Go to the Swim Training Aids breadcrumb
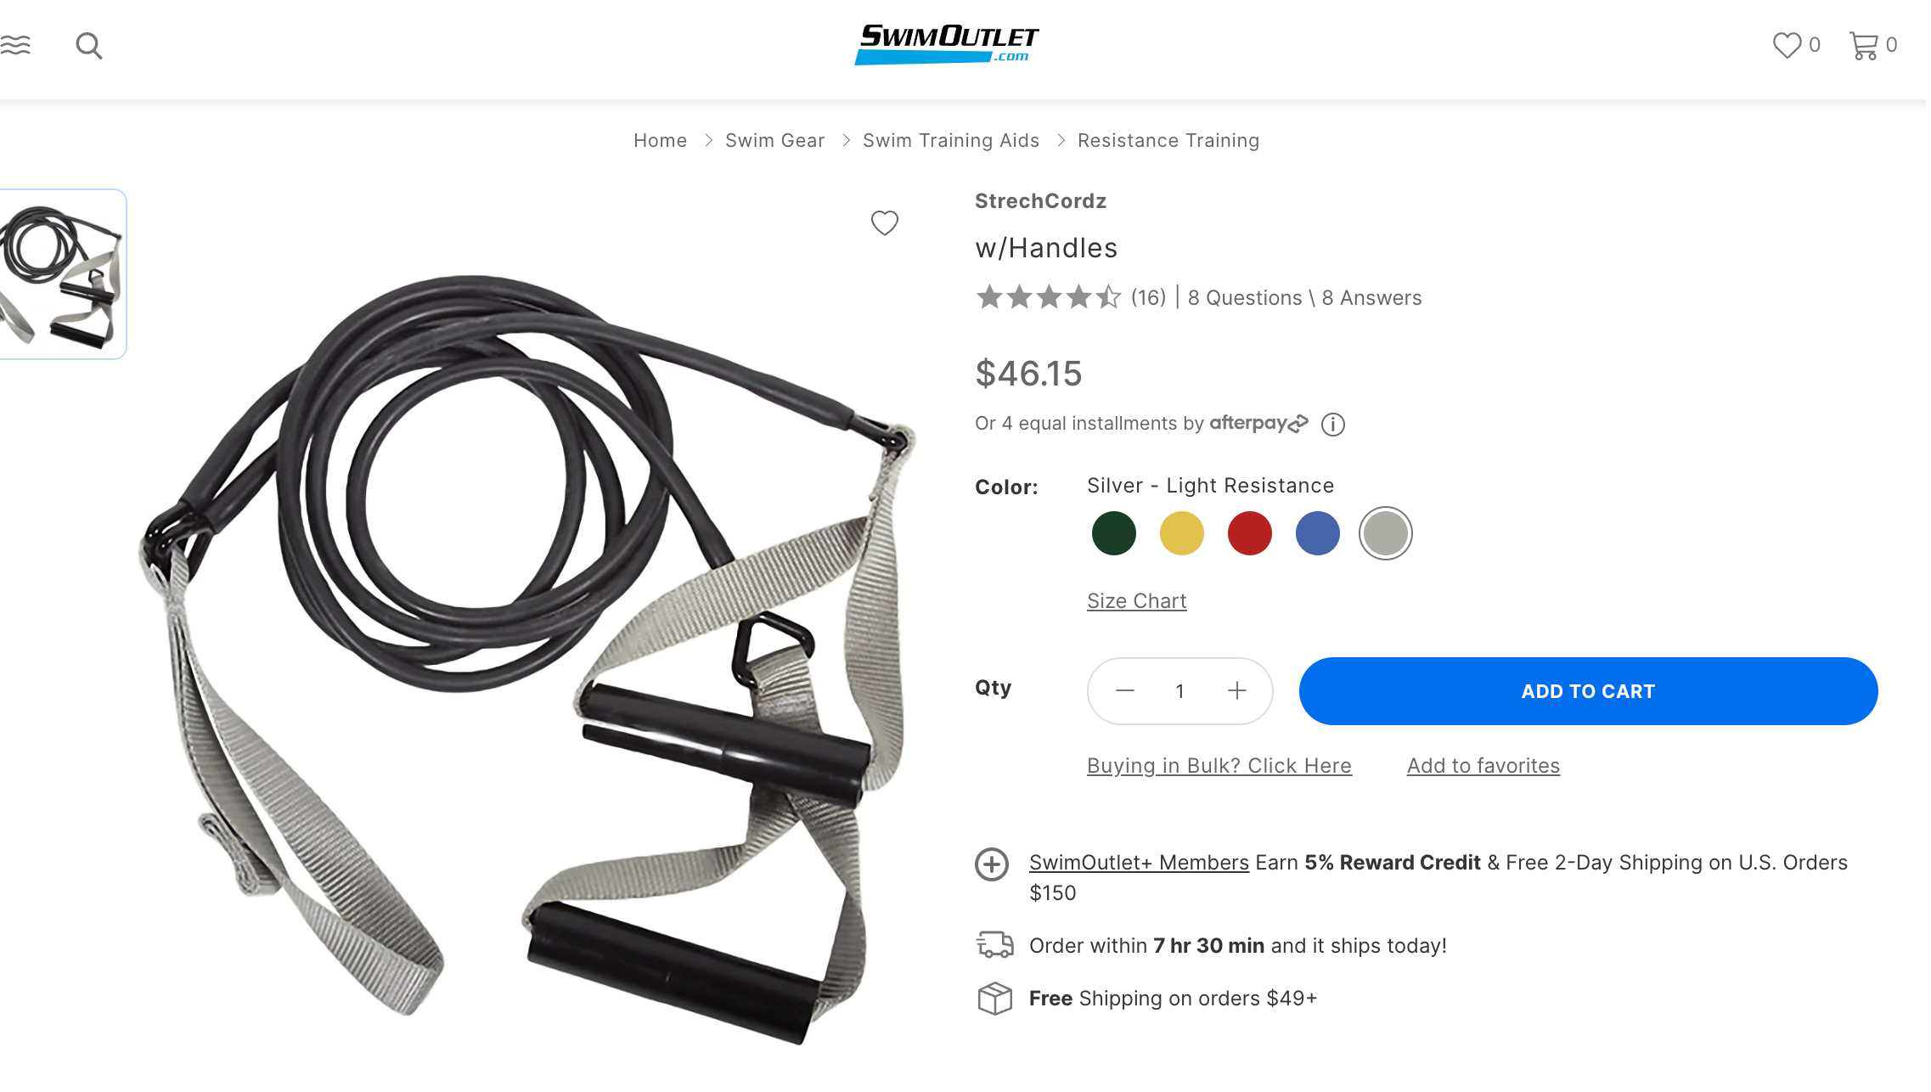Viewport: 1931px width, 1092px height. (951, 141)
